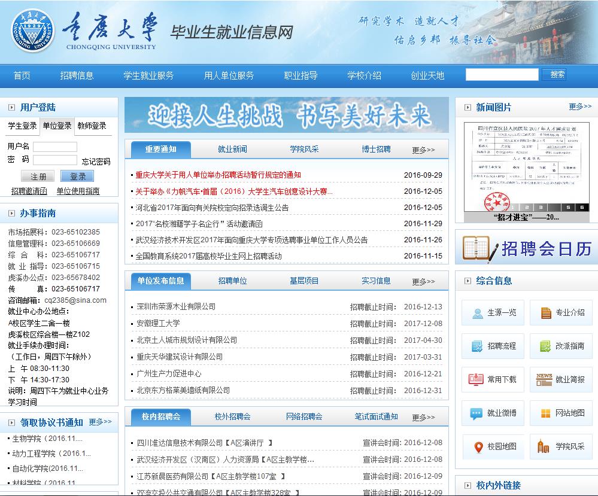Select the 单位发布信息 tab

160,281
